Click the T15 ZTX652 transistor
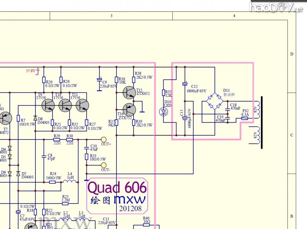This screenshot has width=307, height=229. pyautogui.click(x=129, y=92)
